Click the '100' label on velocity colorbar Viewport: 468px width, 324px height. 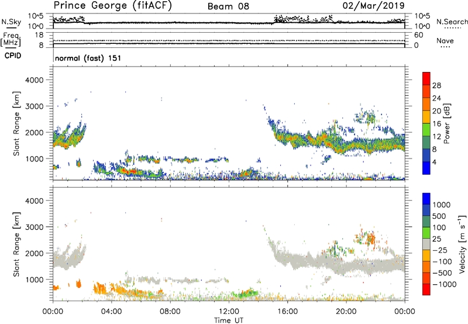tap(439, 228)
